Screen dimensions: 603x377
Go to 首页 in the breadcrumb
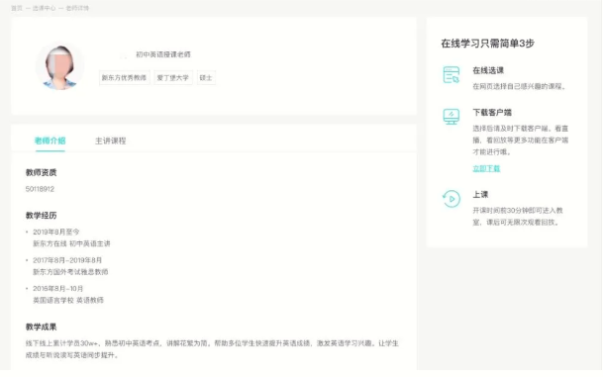click(x=17, y=8)
